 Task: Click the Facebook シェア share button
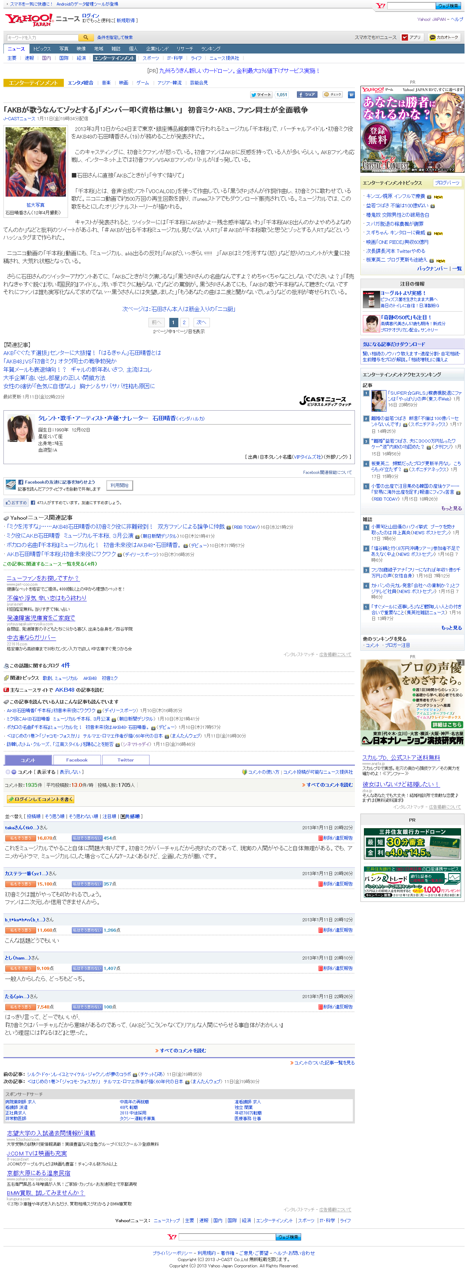(307, 94)
